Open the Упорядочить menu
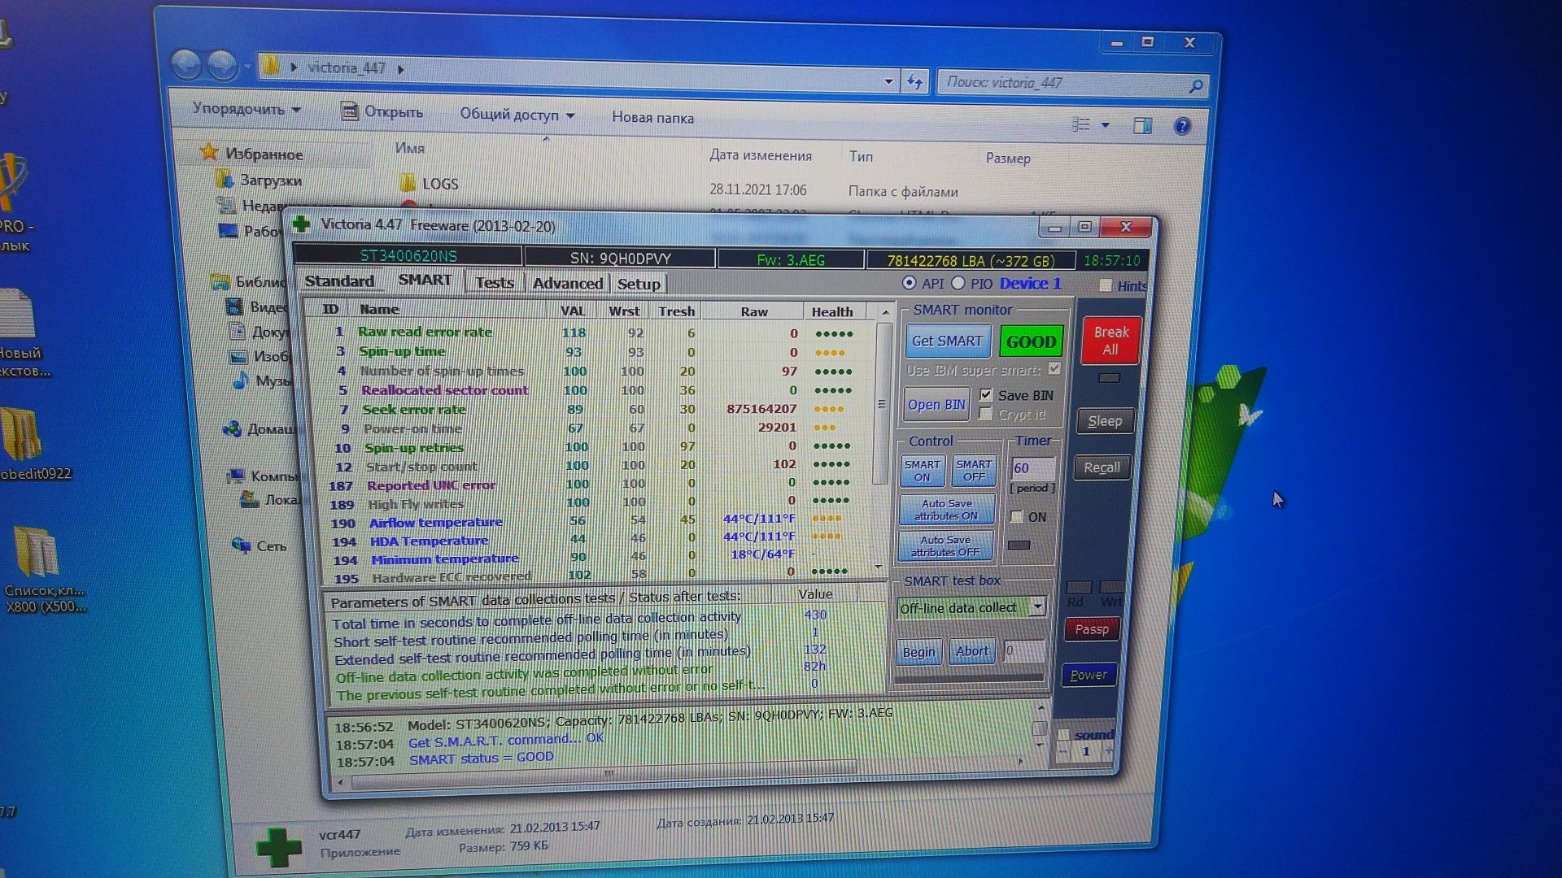The height and width of the screenshot is (878, 1562). click(x=247, y=108)
